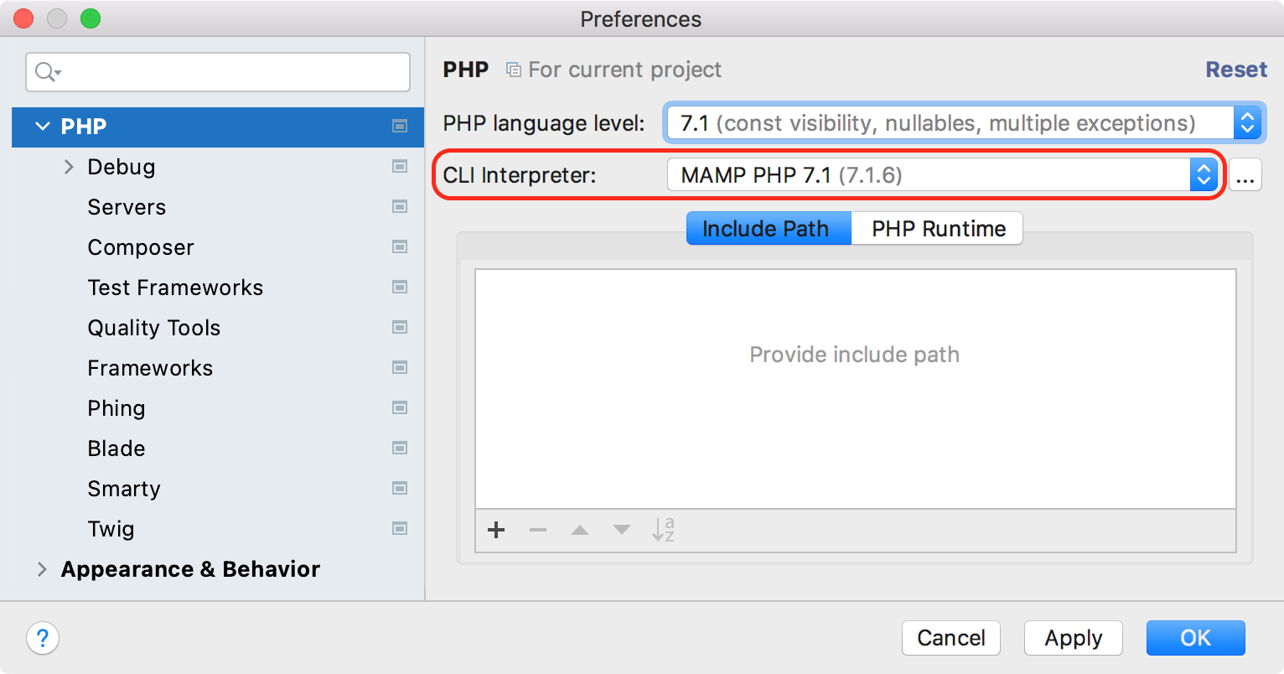This screenshot has height=674, width=1284.
Task: Expand Appearance & Behavior node
Action: click(42, 569)
